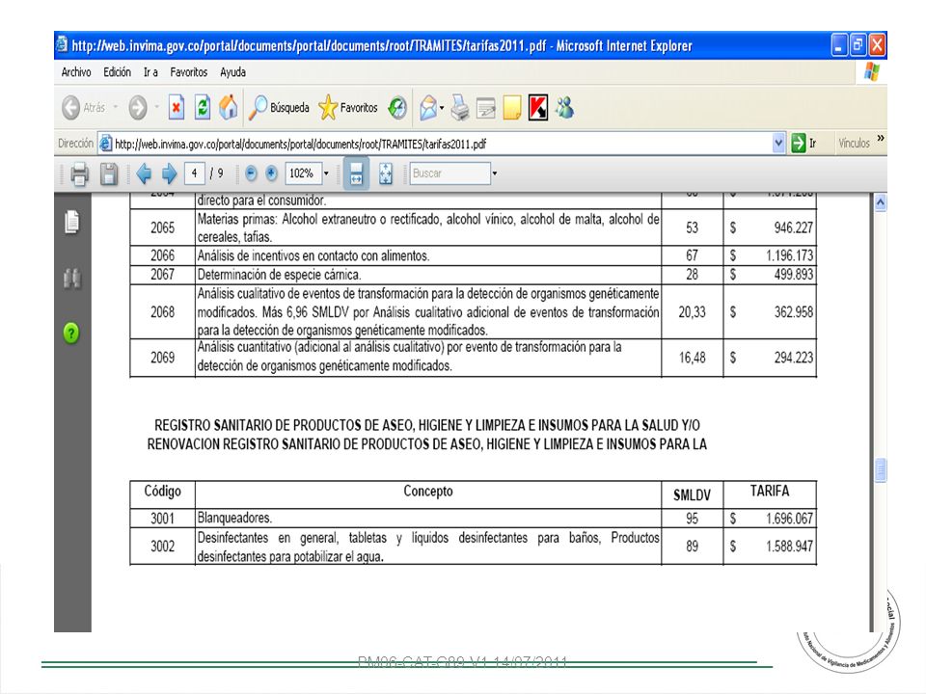Expand the Atrás history dropdown arrow
Viewport: 926px width, 694px height.
click(x=116, y=107)
